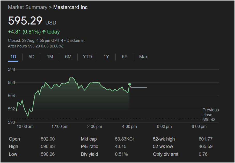Screen dimensions: 235x163
Task: Click the Mastercard Inc title
Action: click(70, 7)
